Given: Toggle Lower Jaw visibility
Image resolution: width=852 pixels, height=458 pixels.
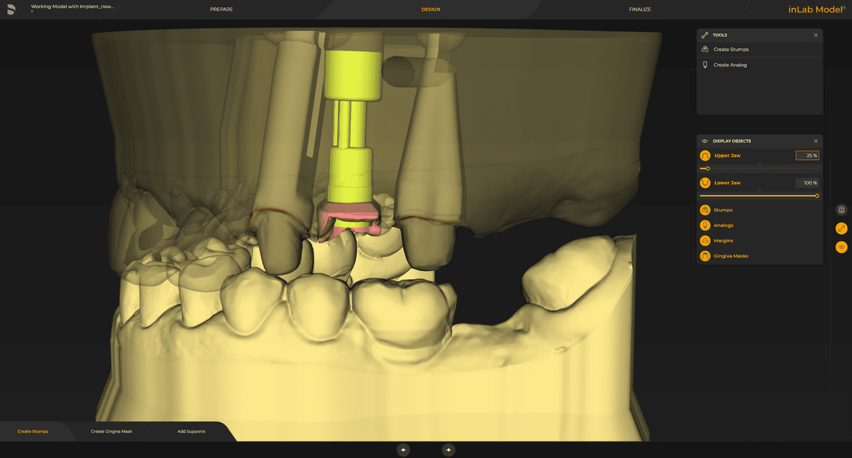Looking at the screenshot, I should click(704, 182).
